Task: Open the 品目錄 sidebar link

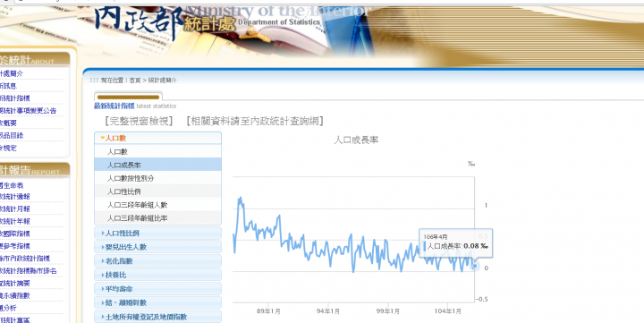Action: pos(12,135)
